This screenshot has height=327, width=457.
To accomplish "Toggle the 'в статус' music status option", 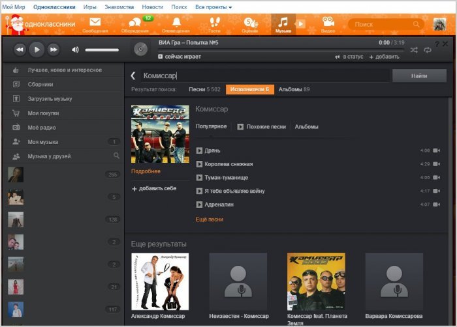I will [349, 57].
